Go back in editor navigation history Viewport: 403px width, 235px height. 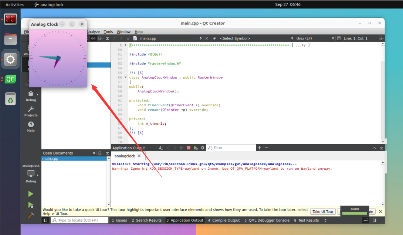(115, 38)
